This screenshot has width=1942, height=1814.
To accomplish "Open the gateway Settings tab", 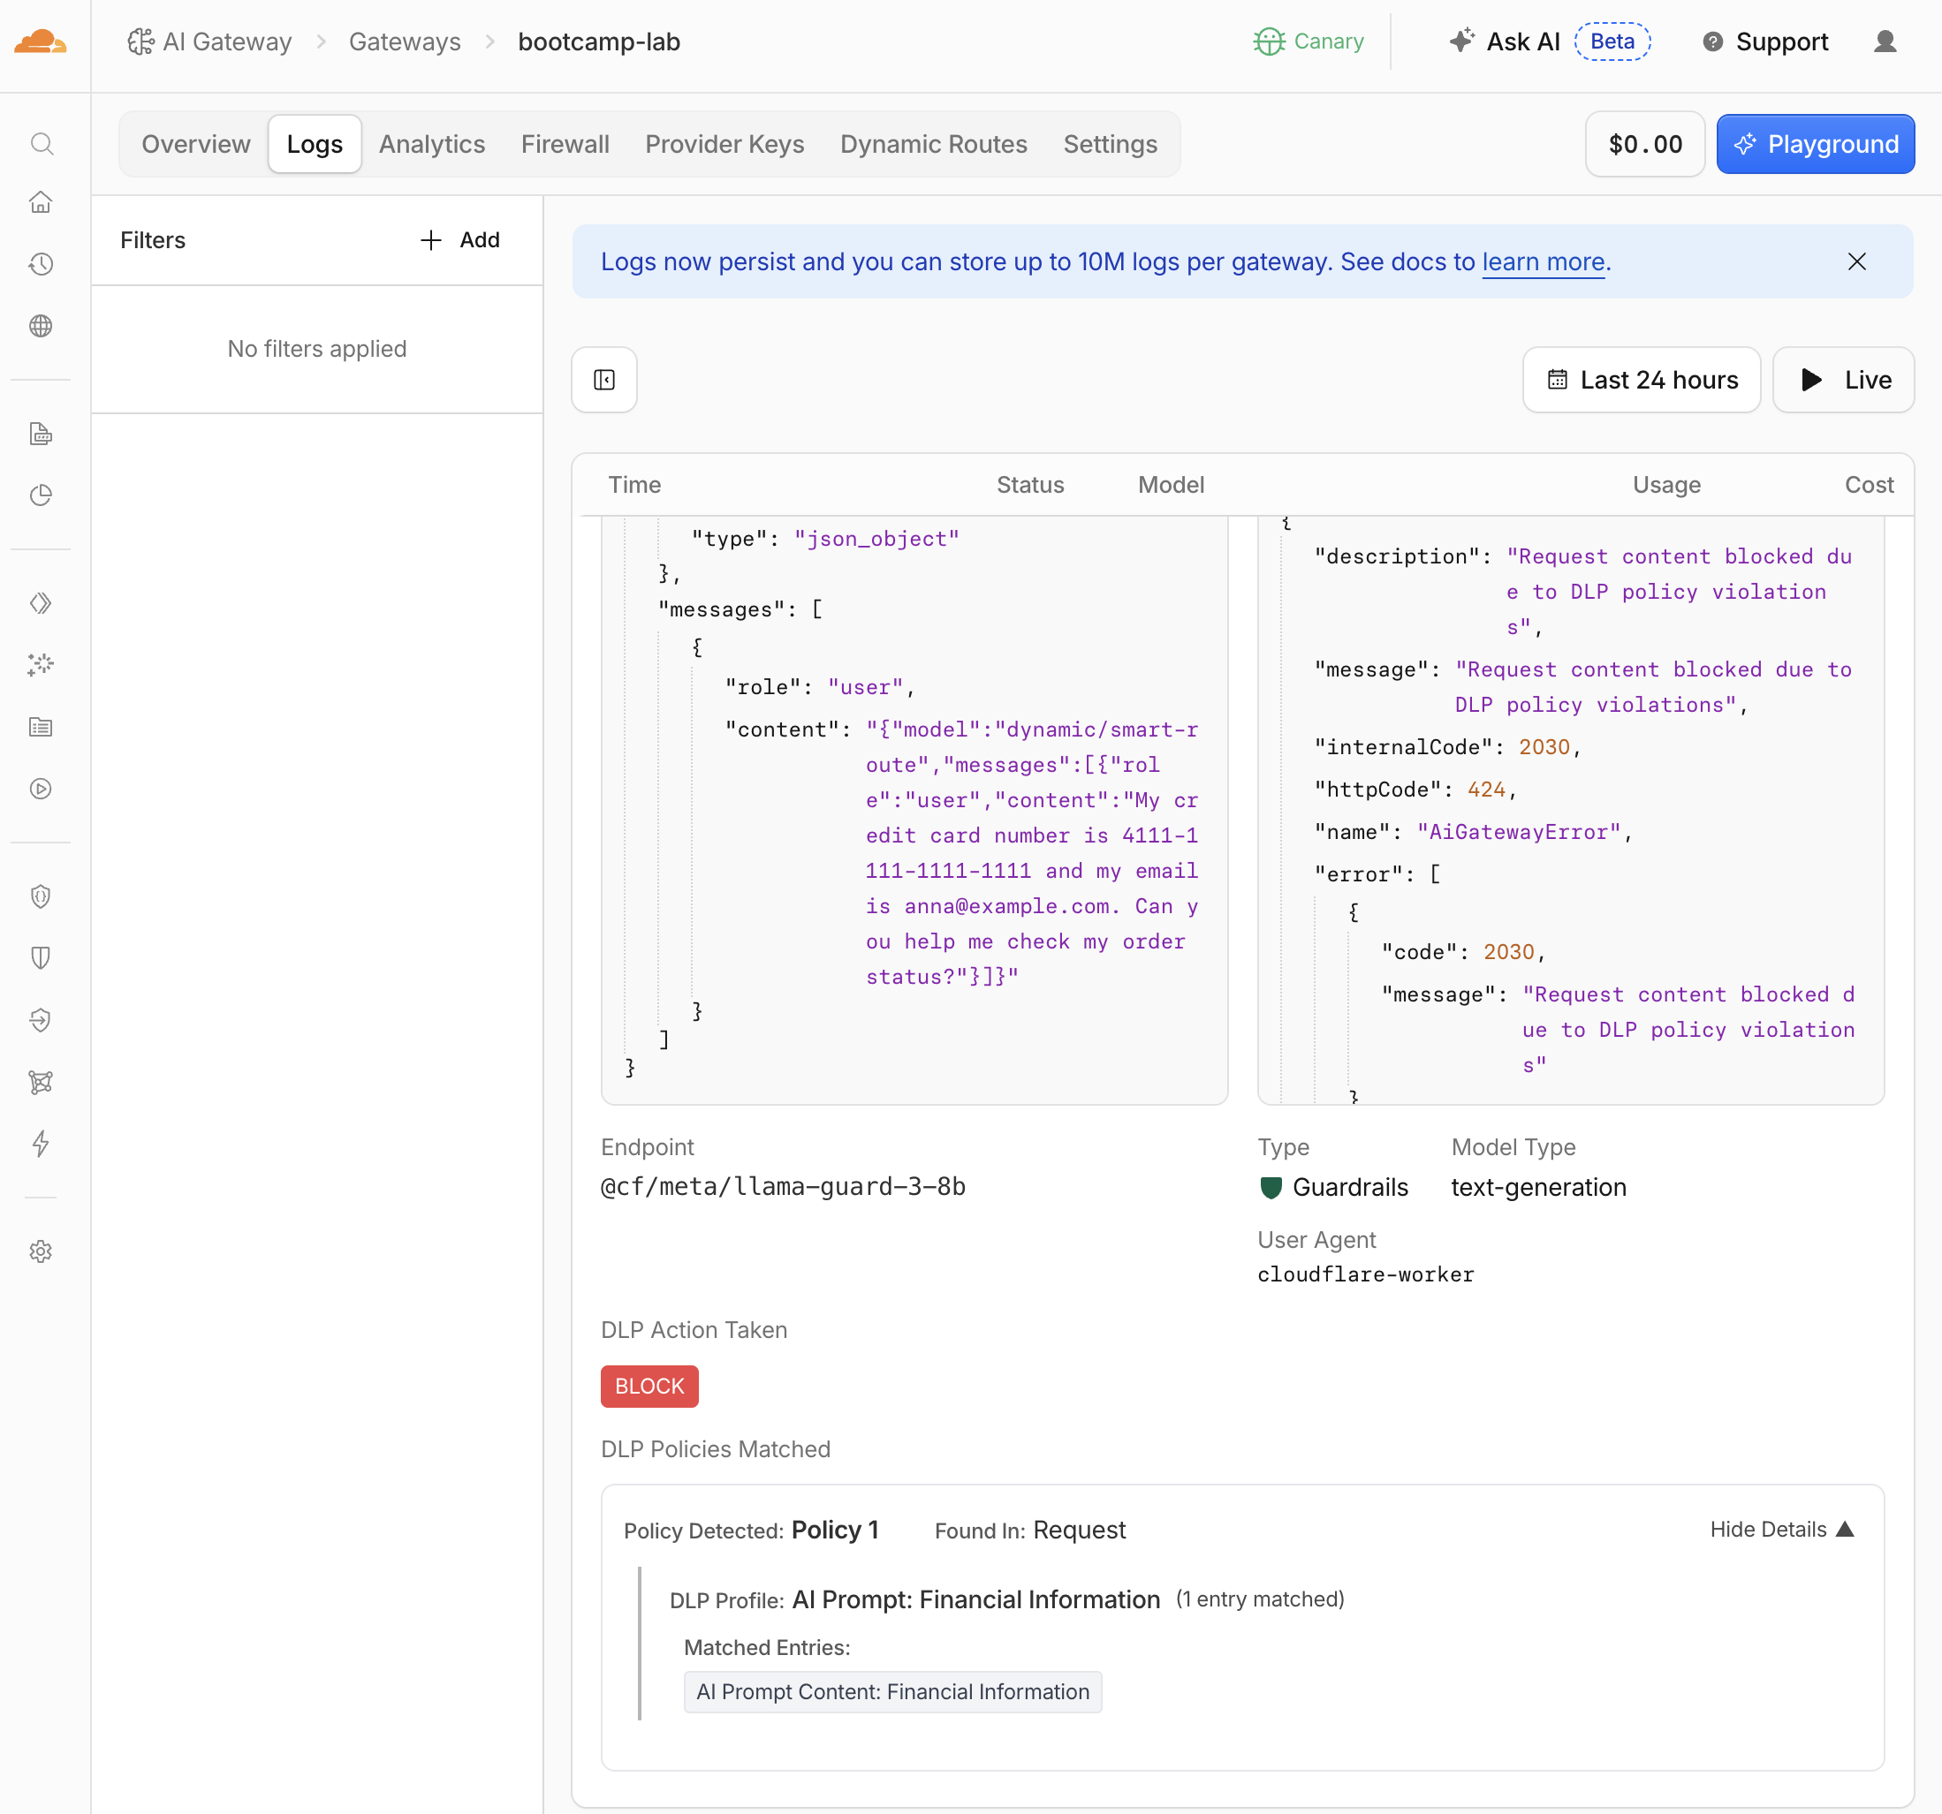I will click(x=1111, y=145).
